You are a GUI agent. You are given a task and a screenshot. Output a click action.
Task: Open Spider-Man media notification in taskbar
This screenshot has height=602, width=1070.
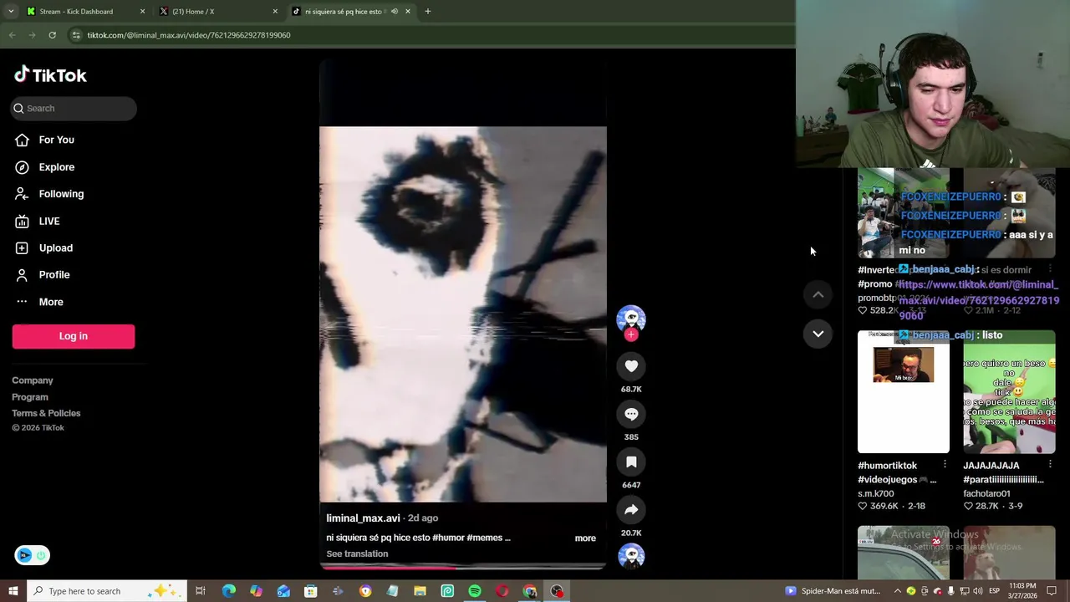(x=833, y=591)
